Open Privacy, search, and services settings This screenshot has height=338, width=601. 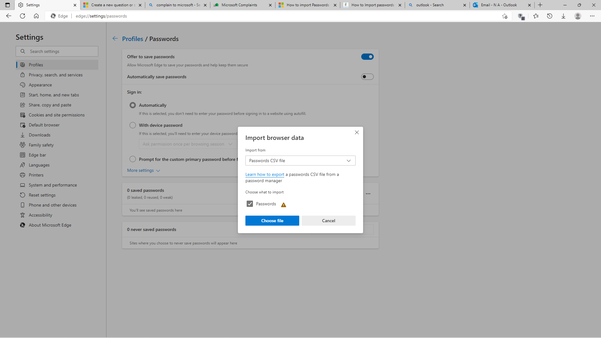coord(55,75)
